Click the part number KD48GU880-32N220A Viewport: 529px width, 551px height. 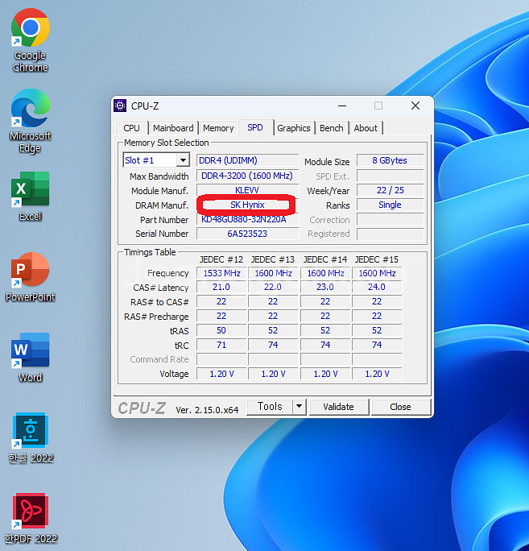click(x=247, y=219)
